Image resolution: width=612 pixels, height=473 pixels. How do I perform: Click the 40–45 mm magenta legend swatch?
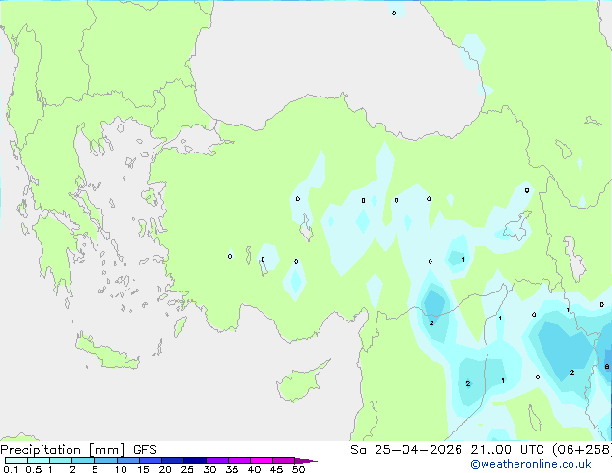(262, 460)
